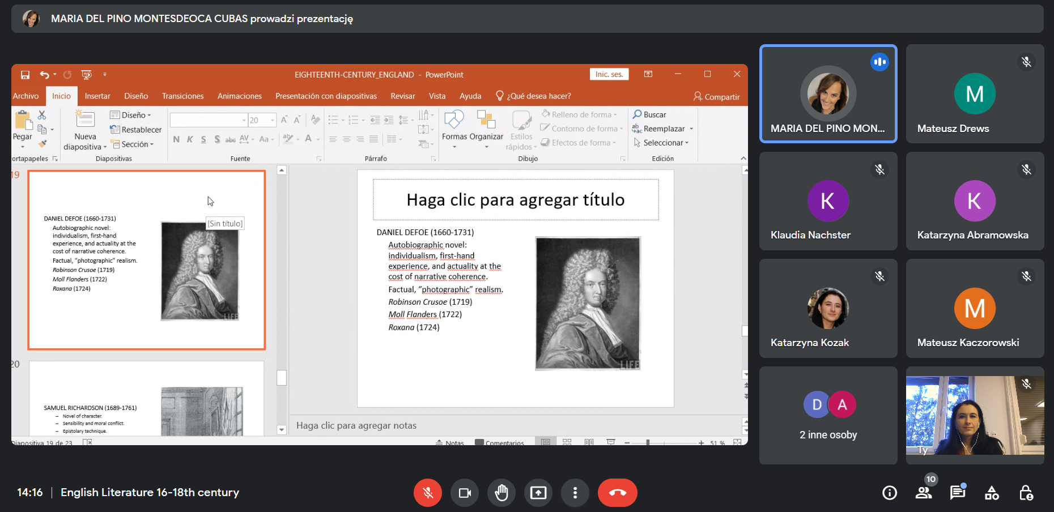Viewport: 1054px width, 512px height.
Task: Click the justify paragraph icon
Action: pyautogui.click(x=373, y=139)
